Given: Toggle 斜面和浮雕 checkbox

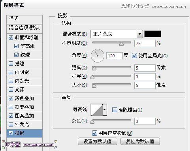Looking at the screenshot, I should tap(11, 38).
